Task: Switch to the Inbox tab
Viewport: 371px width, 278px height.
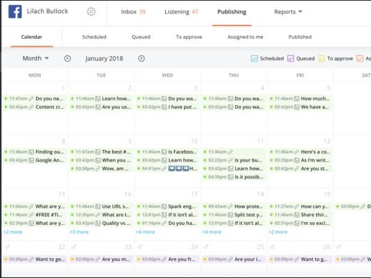Action: 133,12
